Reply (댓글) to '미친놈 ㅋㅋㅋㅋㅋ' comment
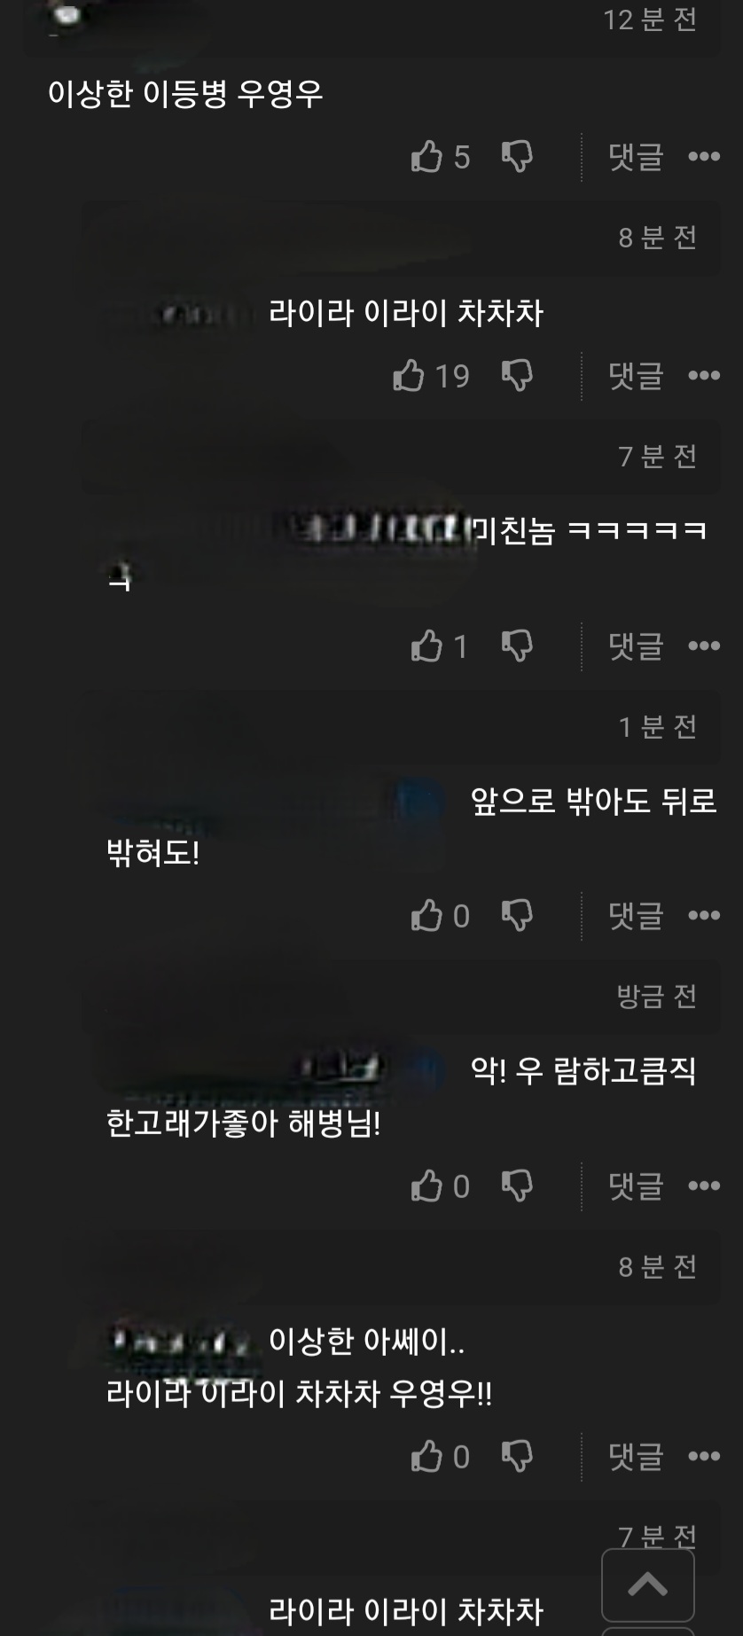The image size is (743, 1636). 636,646
